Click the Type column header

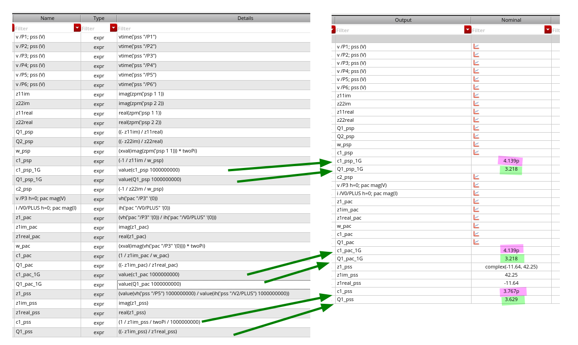[x=99, y=18]
